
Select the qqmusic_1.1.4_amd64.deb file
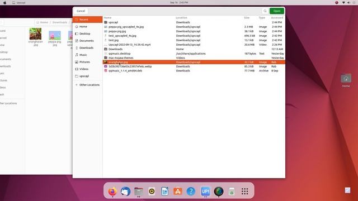[x=194, y=71]
